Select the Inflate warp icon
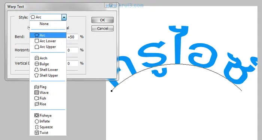 (x=37, y=121)
